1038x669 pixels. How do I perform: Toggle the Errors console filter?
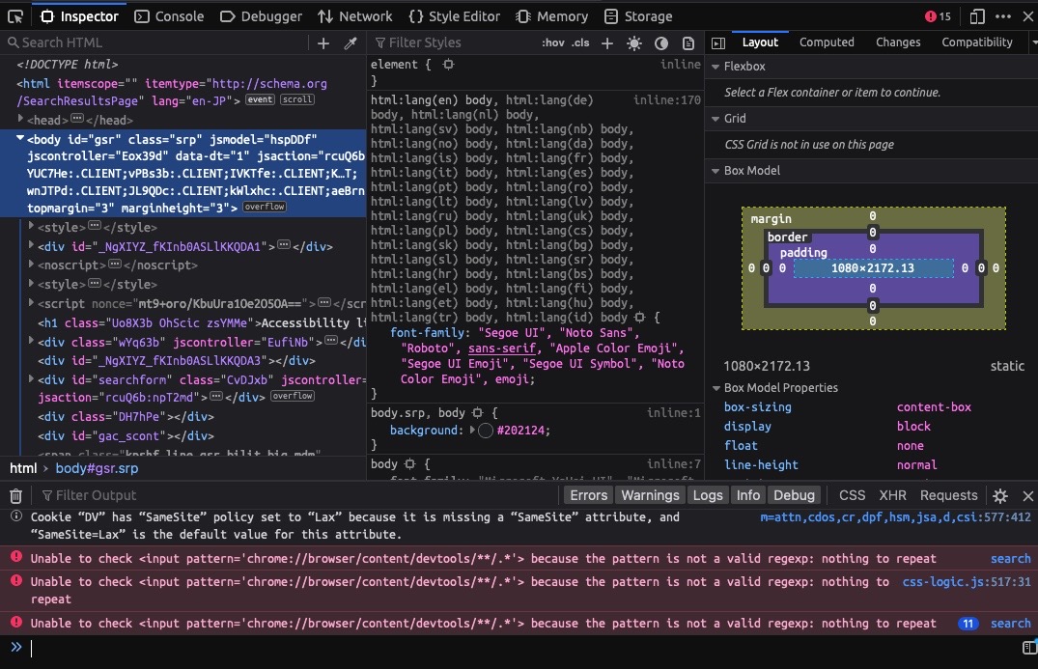tap(588, 495)
